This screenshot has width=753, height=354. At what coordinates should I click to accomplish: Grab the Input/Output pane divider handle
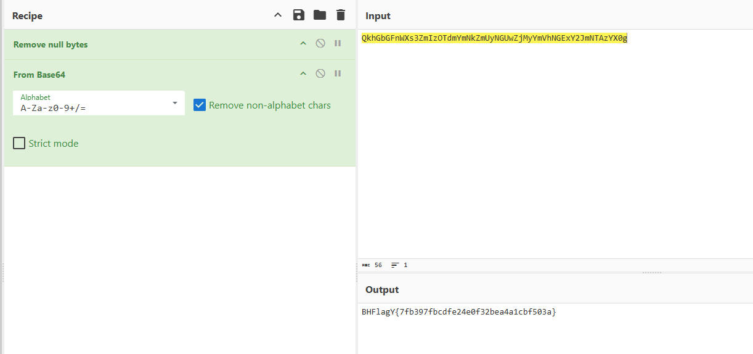tap(651, 273)
